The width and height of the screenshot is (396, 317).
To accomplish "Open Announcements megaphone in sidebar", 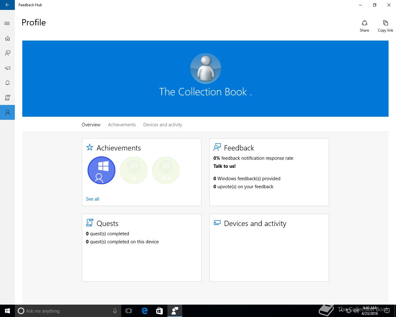I will pos(7,68).
